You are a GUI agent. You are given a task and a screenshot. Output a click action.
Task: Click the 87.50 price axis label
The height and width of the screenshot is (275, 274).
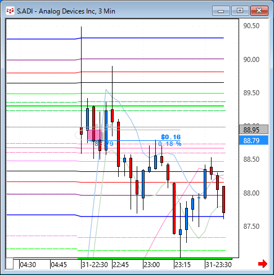coord(251,227)
